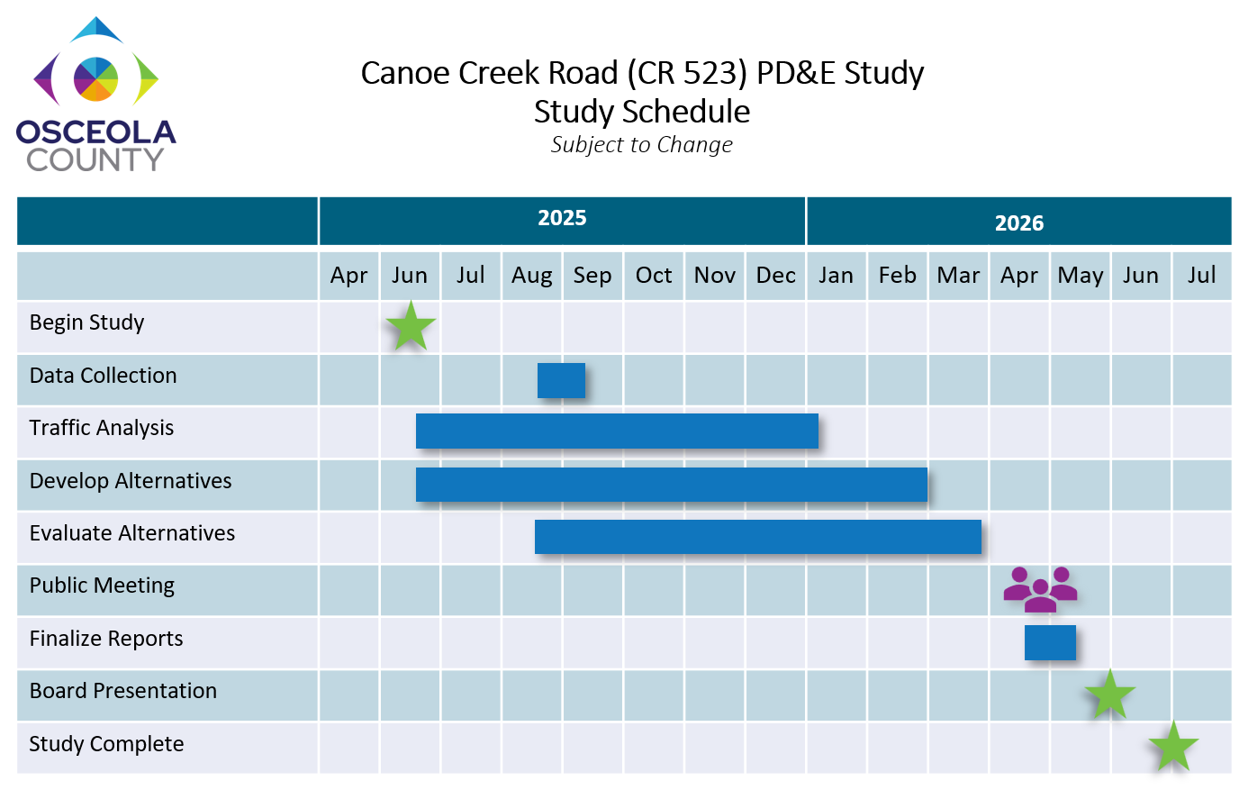This screenshot has width=1248, height=799.
Task: Click the Study Complete row label
Action: click(106, 744)
